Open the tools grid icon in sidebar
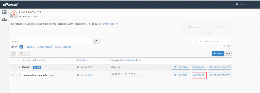 [4, 12]
